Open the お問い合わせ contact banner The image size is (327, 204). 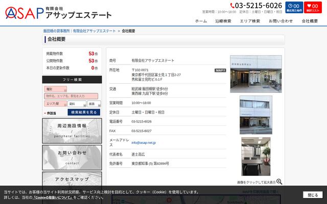pyautogui.click(x=72, y=158)
